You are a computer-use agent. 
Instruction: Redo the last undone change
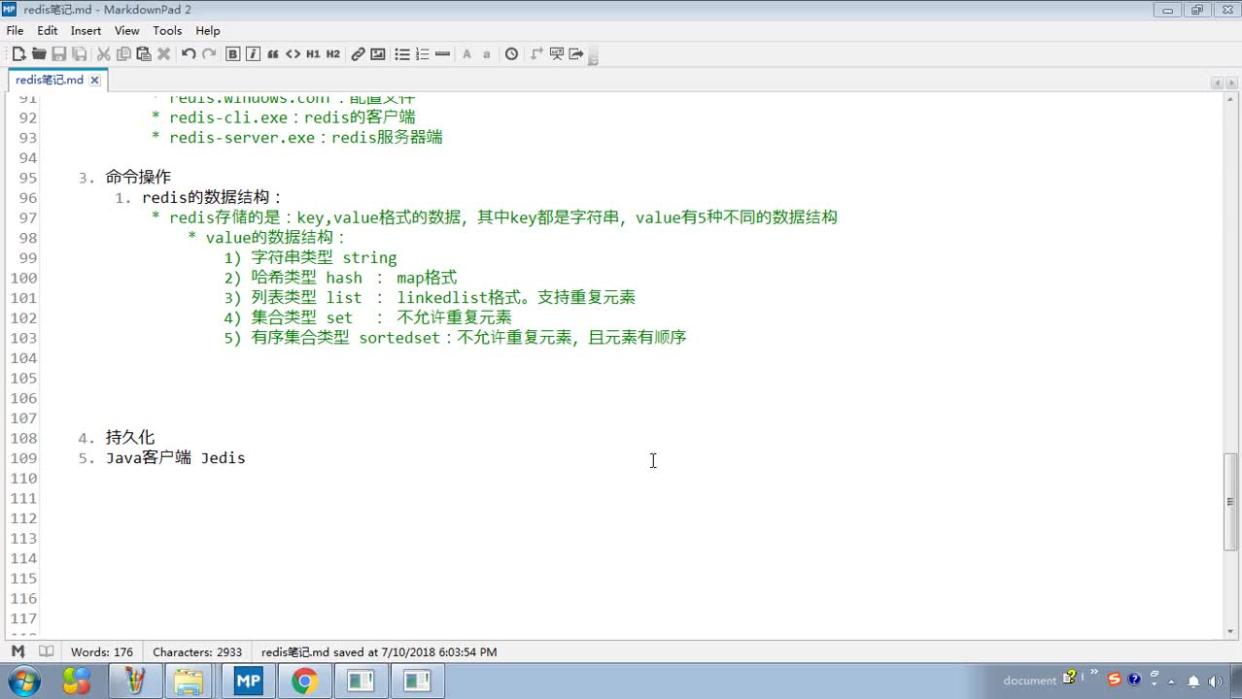tap(209, 54)
